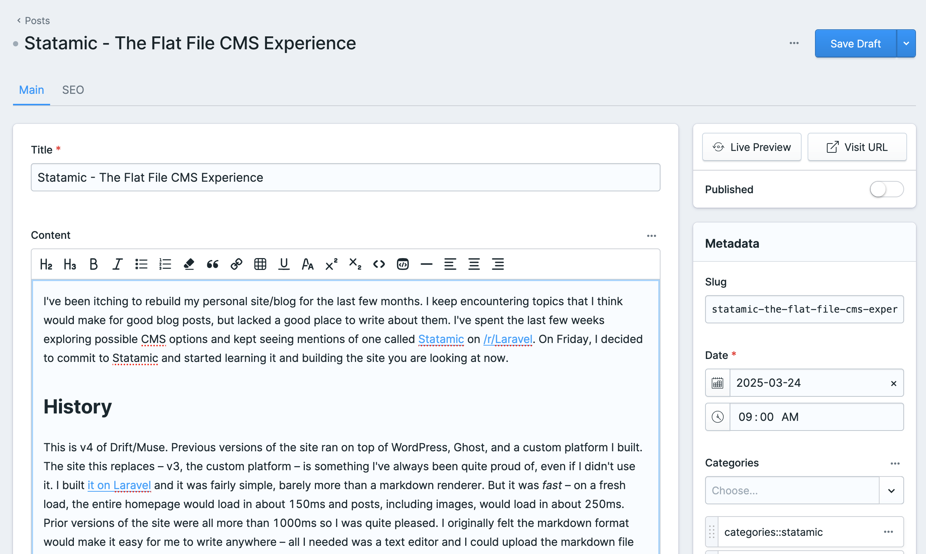Click the Visit URL button
Image resolution: width=926 pixels, height=554 pixels.
857,147
